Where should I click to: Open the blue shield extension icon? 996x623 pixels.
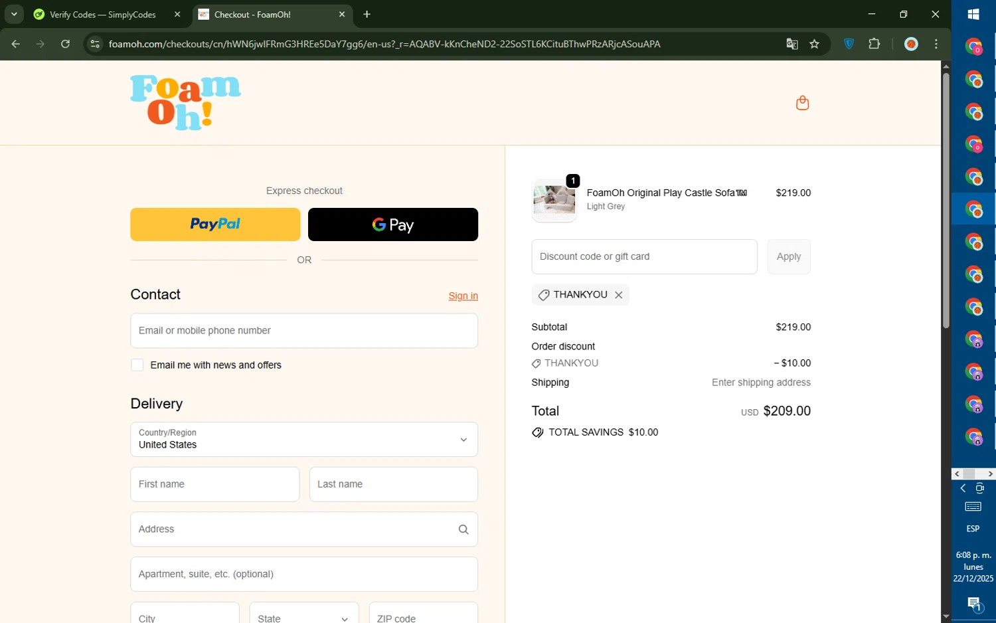tap(849, 44)
